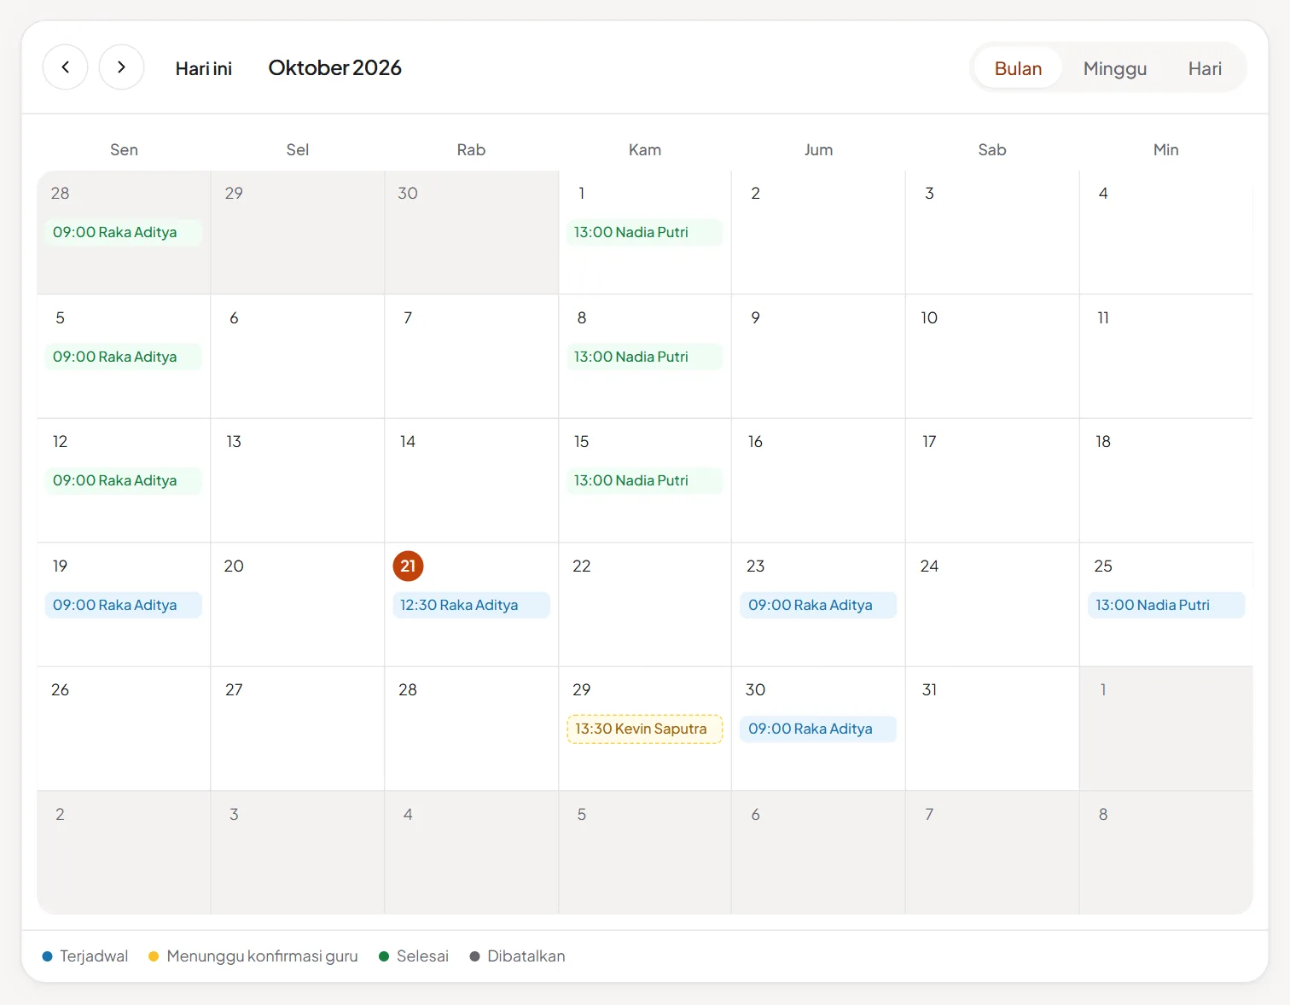The image size is (1290, 1005).
Task: Open the 09:00 Raka Aditya event on October 12
Action: point(124,480)
